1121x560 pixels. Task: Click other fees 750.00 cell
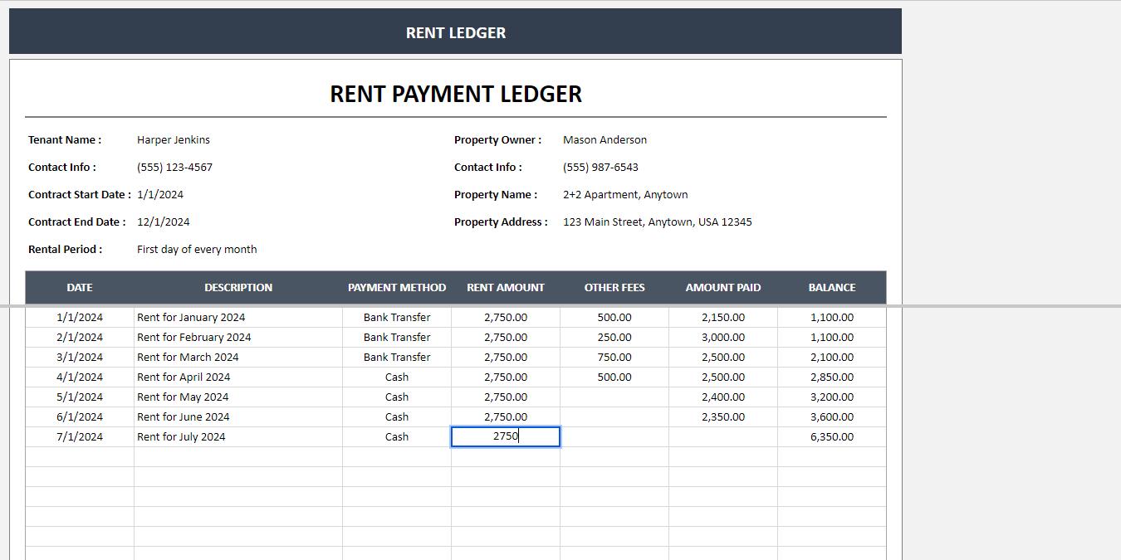pos(614,357)
